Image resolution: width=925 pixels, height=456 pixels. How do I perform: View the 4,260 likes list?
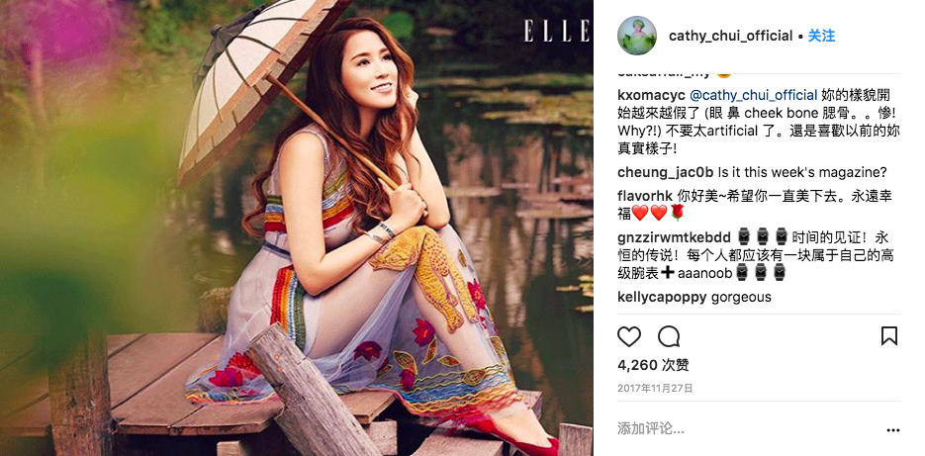tap(653, 365)
